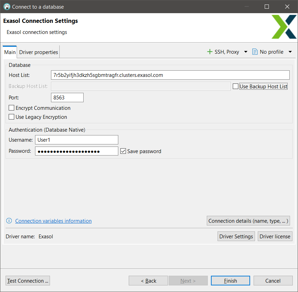Open Connection variables information link
The image size is (298, 292).
click(53, 221)
